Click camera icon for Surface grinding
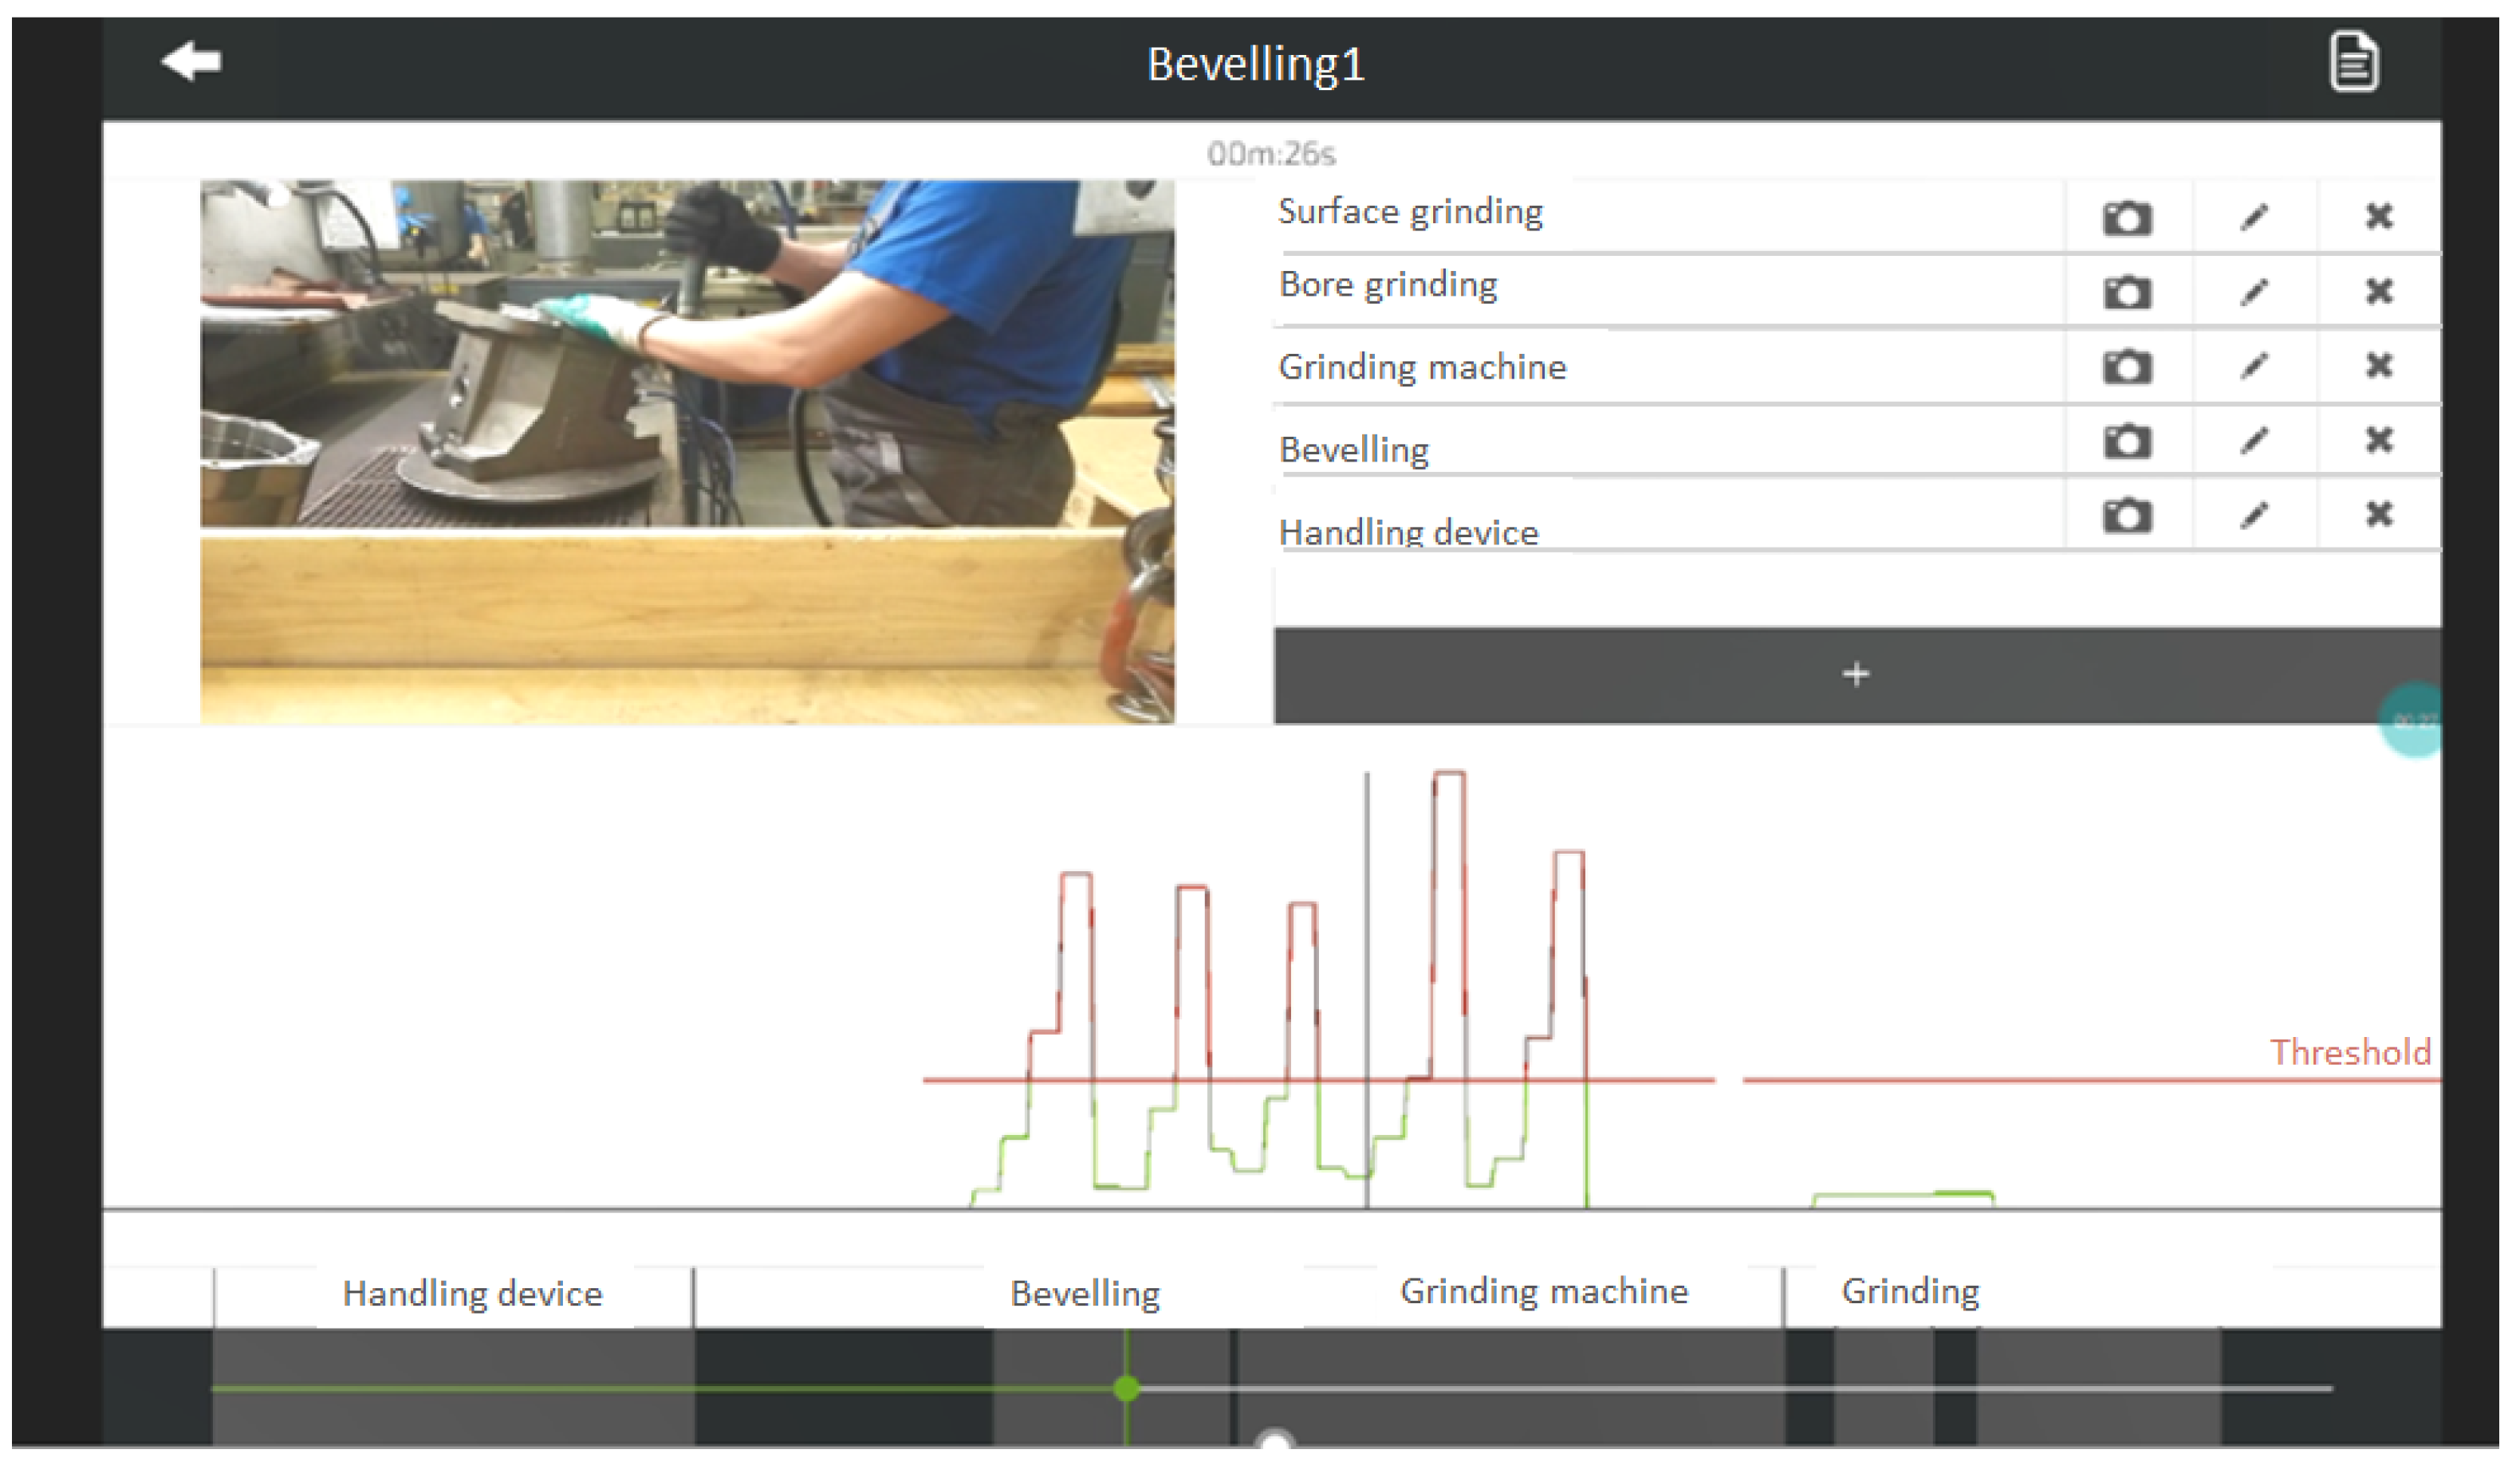 [x=2126, y=218]
